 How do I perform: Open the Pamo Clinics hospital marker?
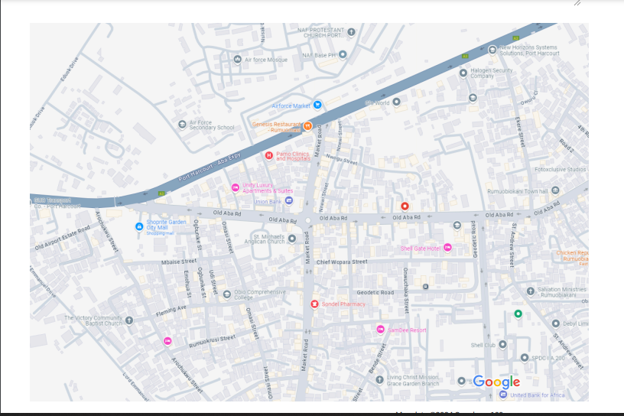(x=268, y=155)
